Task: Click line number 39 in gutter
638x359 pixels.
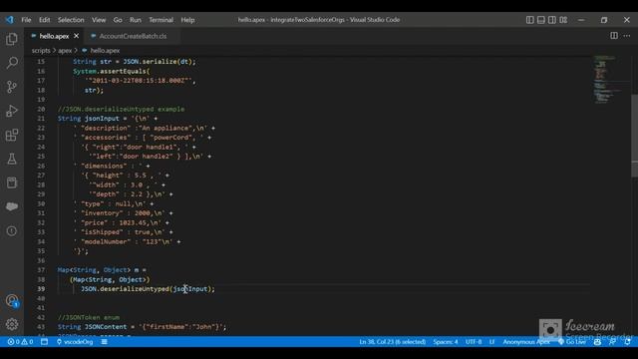Action: (41, 289)
